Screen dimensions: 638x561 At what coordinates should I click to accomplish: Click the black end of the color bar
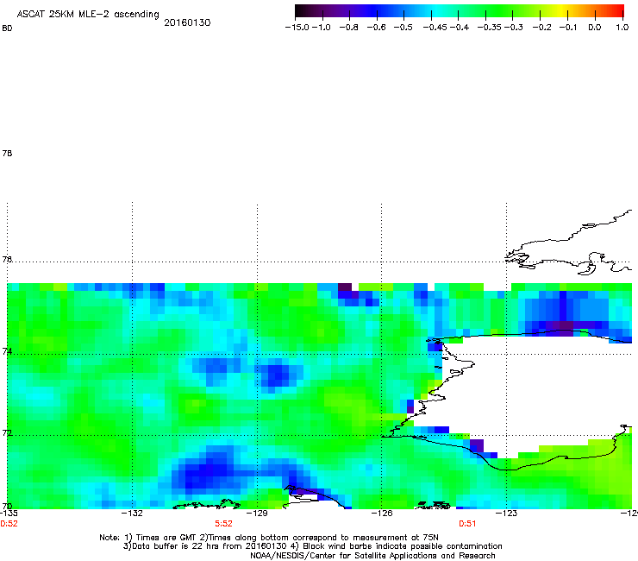point(300,11)
